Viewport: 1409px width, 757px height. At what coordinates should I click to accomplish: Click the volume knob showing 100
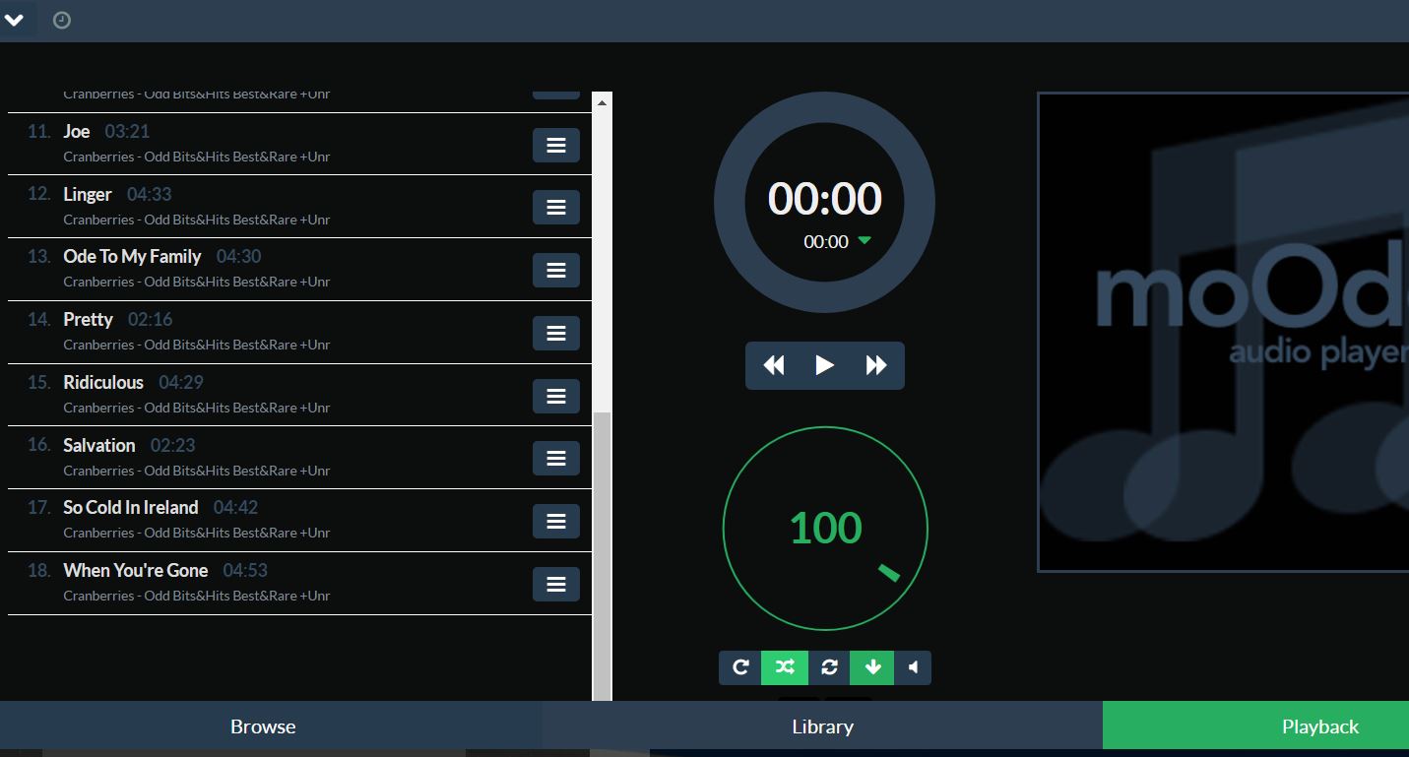pos(825,529)
